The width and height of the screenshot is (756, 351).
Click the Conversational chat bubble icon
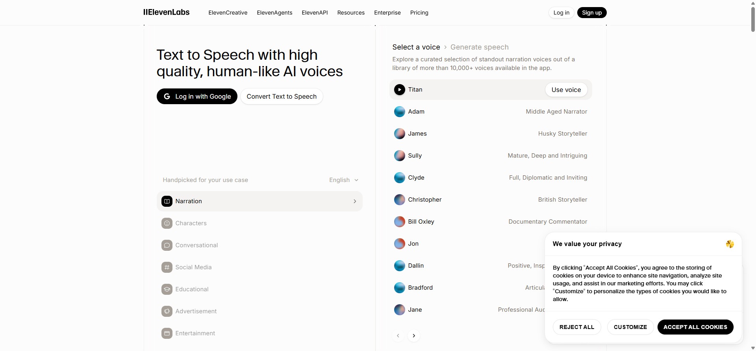[x=167, y=245]
